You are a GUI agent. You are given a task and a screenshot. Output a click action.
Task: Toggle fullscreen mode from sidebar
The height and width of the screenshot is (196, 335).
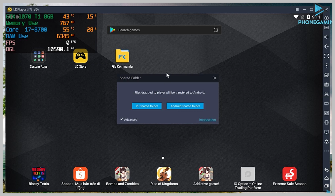(x=326, y=56)
